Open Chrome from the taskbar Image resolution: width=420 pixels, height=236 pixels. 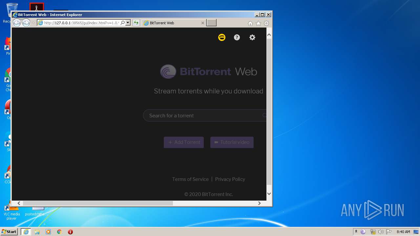click(x=59, y=232)
